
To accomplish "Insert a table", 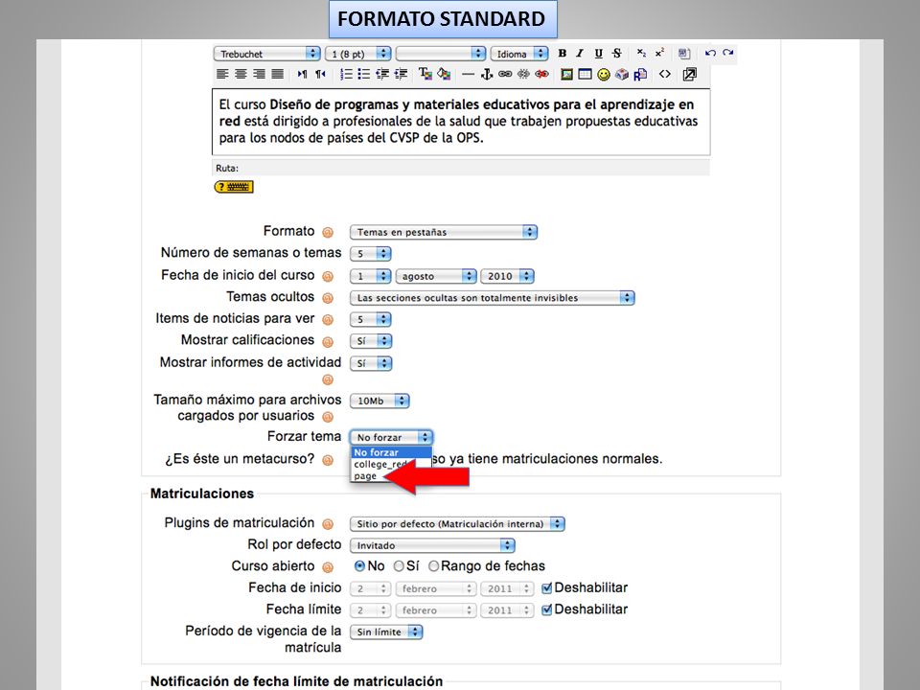I will [x=585, y=74].
